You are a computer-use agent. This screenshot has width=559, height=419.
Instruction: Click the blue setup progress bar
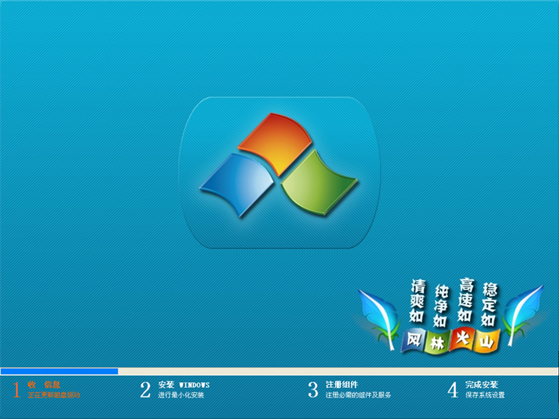59,371
